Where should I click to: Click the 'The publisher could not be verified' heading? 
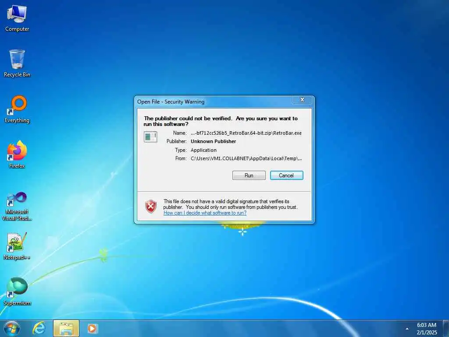pyautogui.click(x=221, y=121)
